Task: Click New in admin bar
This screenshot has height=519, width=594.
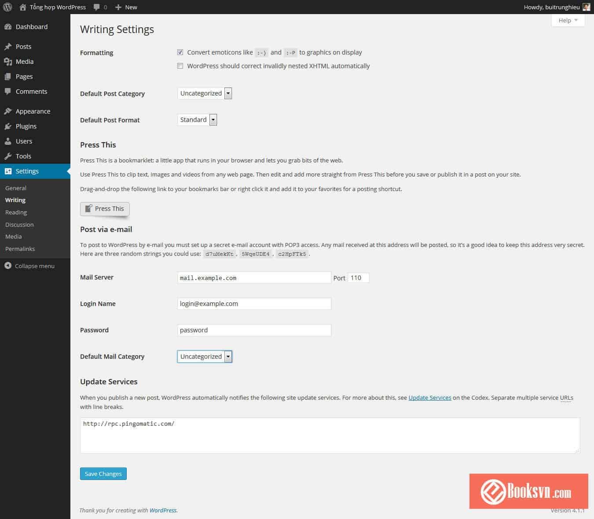Action: click(x=131, y=7)
